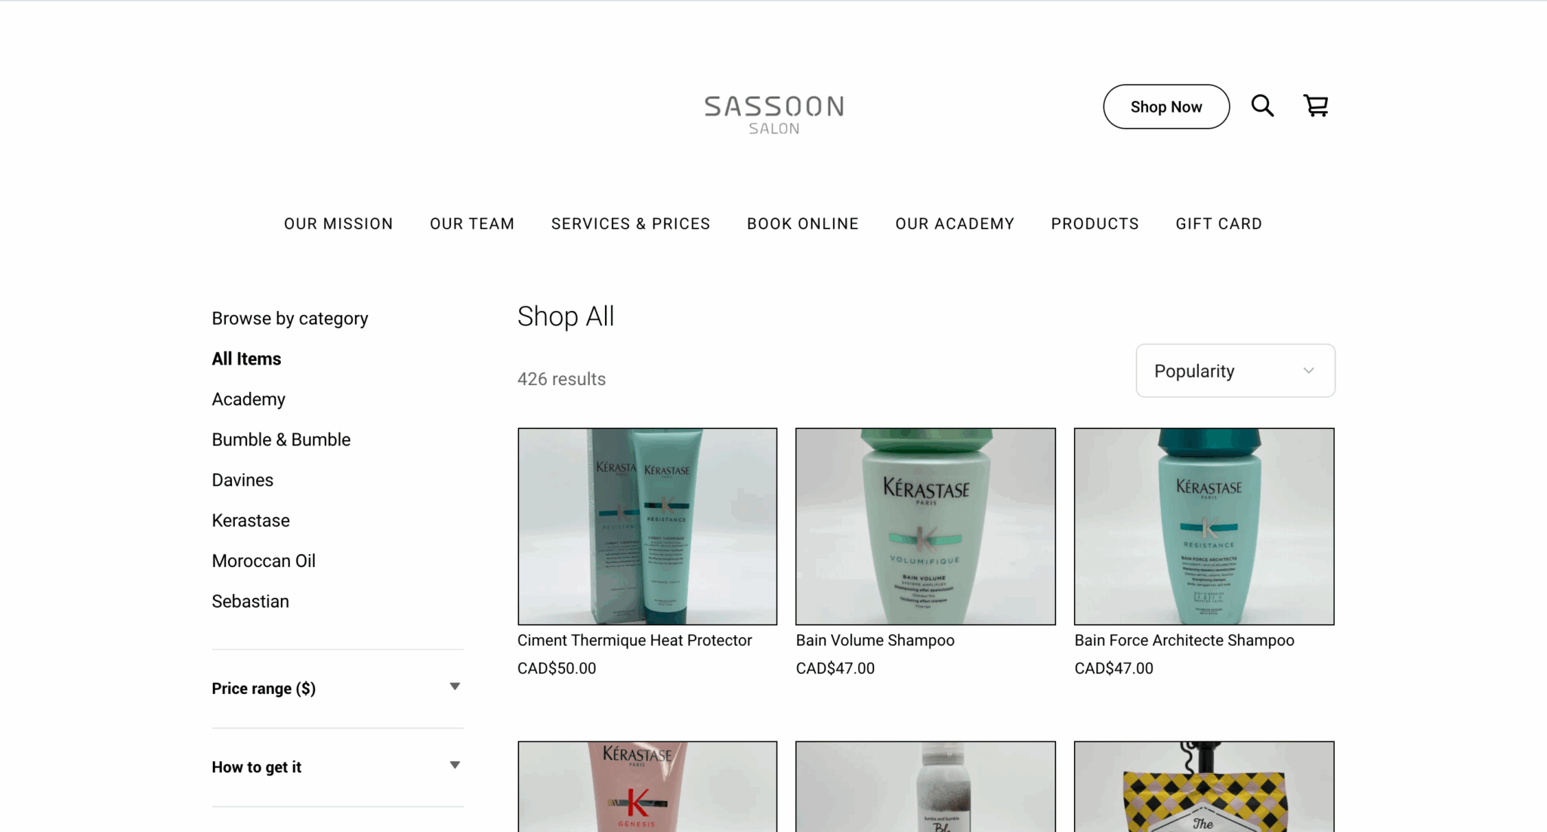Image resolution: width=1547 pixels, height=832 pixels.
Task: Expand the How to get it filter
Action: pos(338,767)
